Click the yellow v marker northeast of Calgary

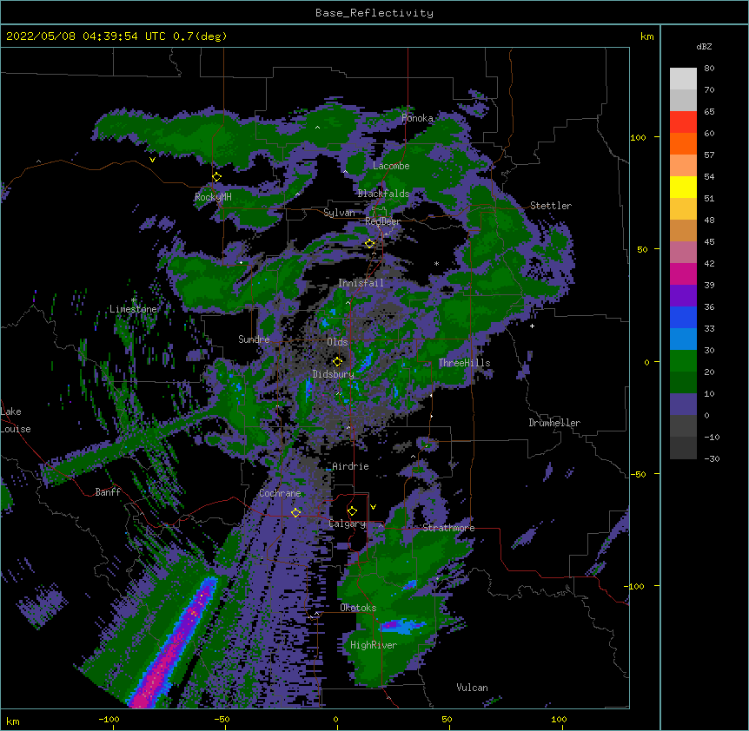[373, 507]
